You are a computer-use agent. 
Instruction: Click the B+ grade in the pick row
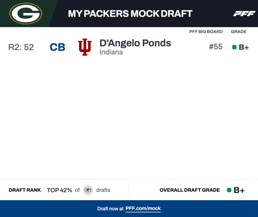(x=244, y=47)
